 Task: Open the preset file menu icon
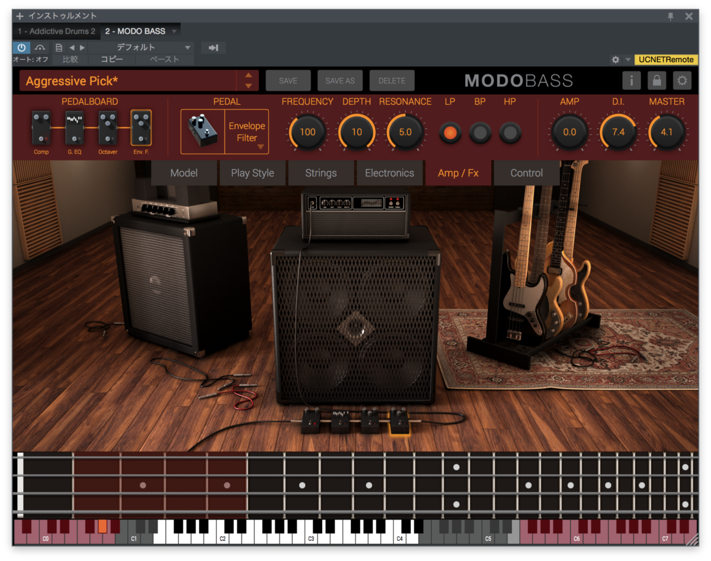59,47
